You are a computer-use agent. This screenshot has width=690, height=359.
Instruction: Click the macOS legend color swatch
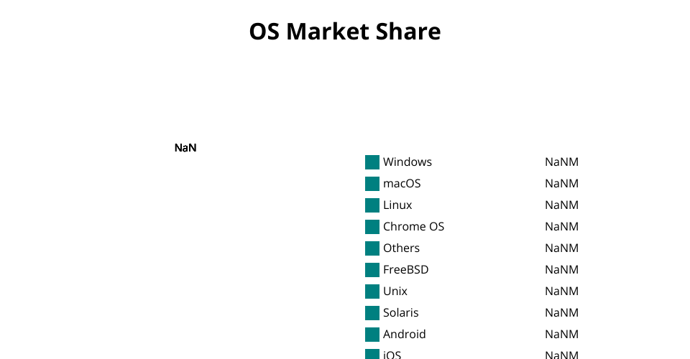(x=372, y=184)
